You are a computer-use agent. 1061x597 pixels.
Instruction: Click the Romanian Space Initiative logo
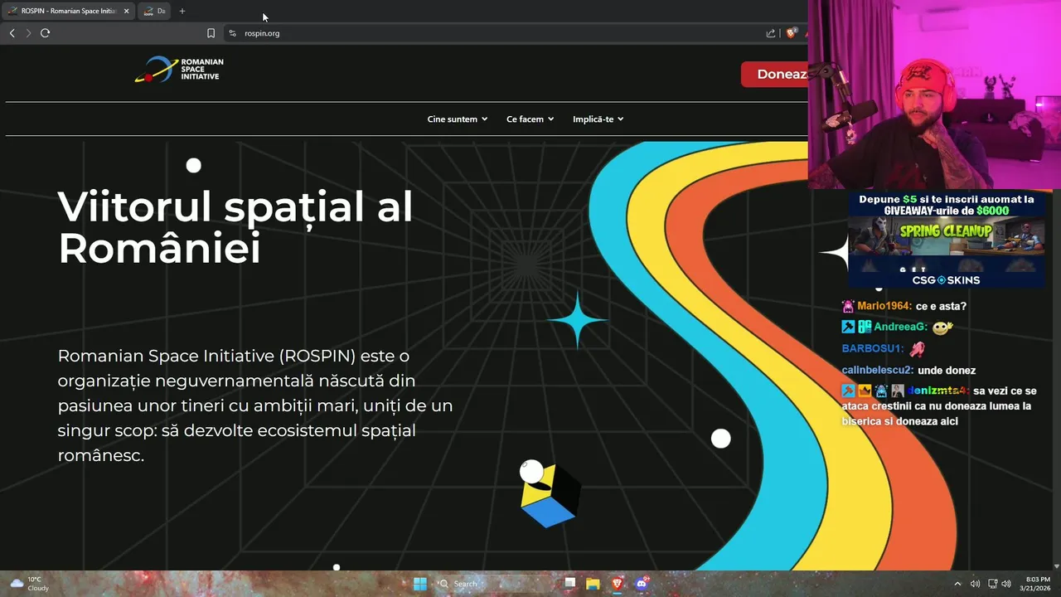[179, 69]
